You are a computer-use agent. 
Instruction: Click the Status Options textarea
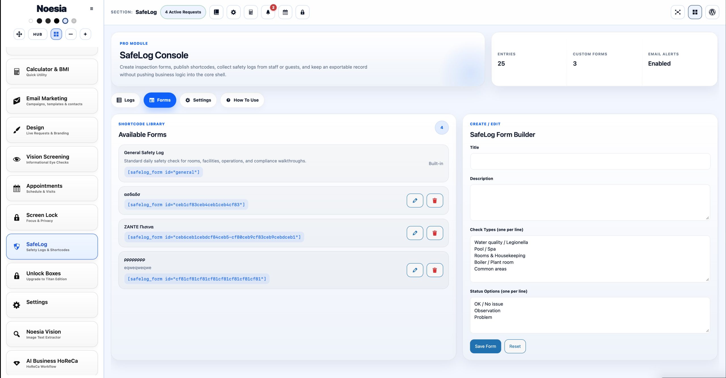(x=590, y=315)
